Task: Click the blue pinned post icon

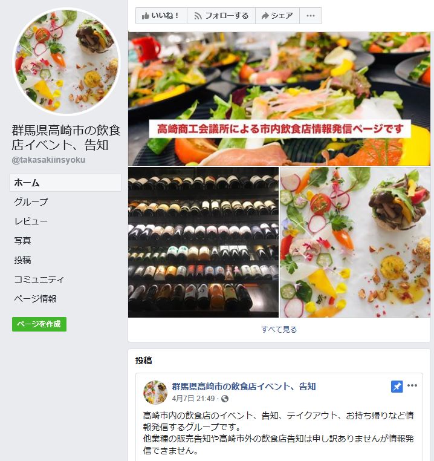Action: 397,387
